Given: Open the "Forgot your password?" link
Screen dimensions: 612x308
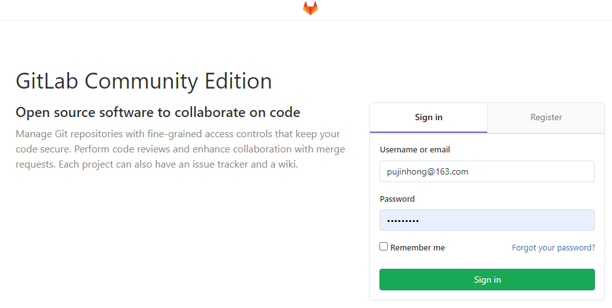Looking at the screenshot, I should (x=553, y=248).
